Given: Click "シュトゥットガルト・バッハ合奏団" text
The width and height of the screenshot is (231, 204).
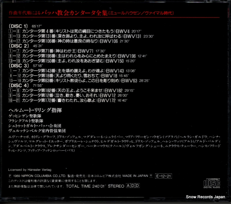Looking at the screenshot, I should pyautogui.click(x=35, y=126).
